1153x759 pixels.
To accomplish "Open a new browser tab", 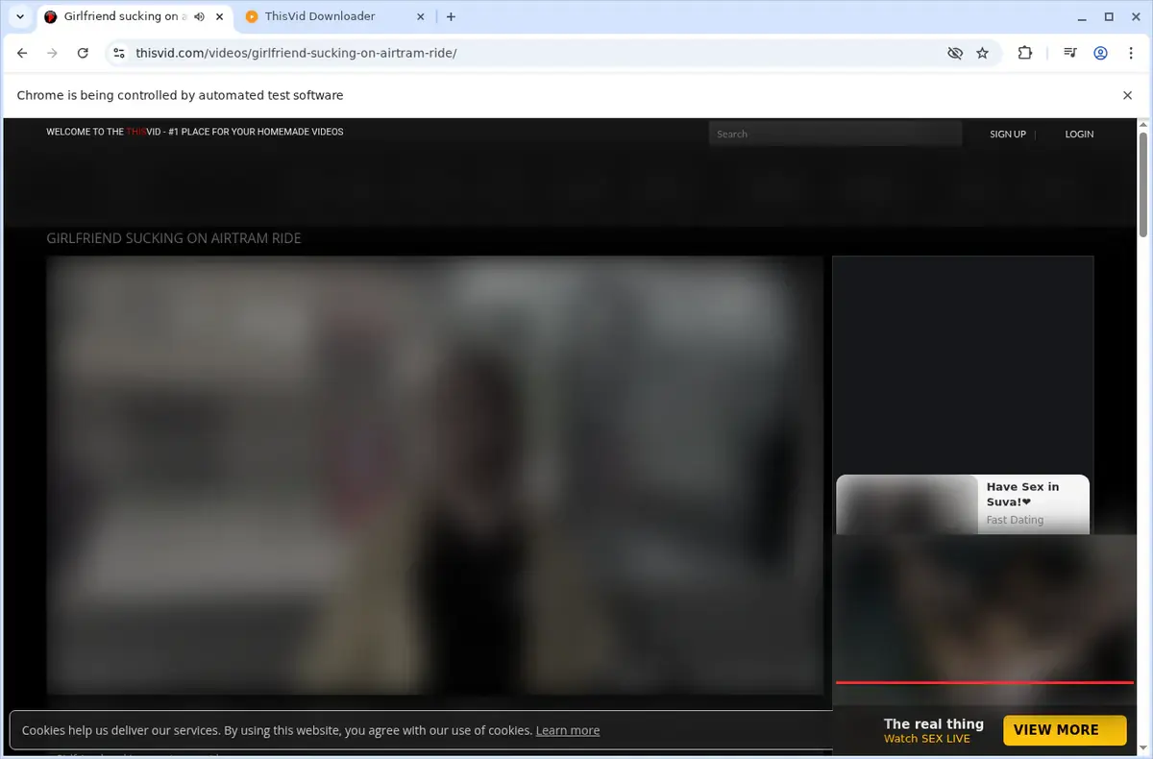I will [451, 16].
